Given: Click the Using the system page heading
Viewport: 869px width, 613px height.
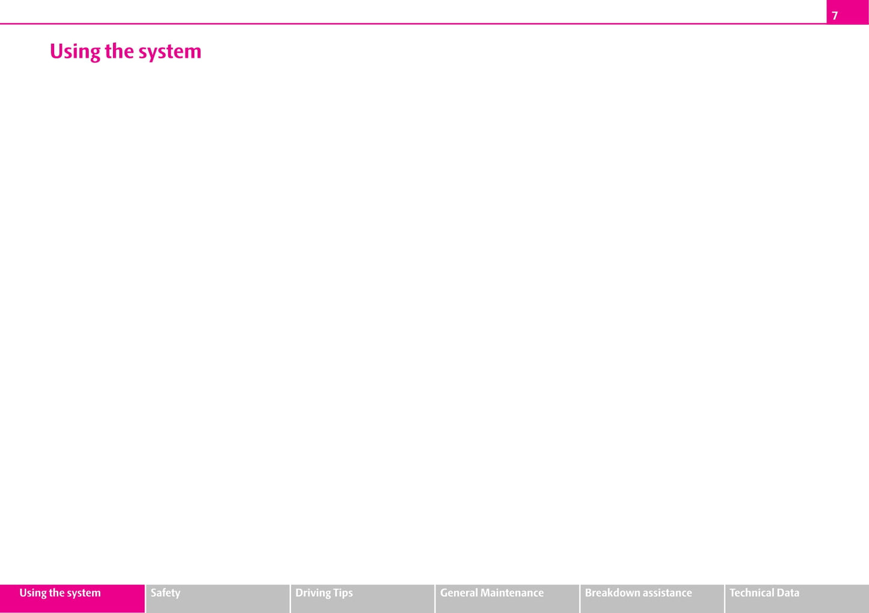Looking at the screenshot, I should point(125,52).
